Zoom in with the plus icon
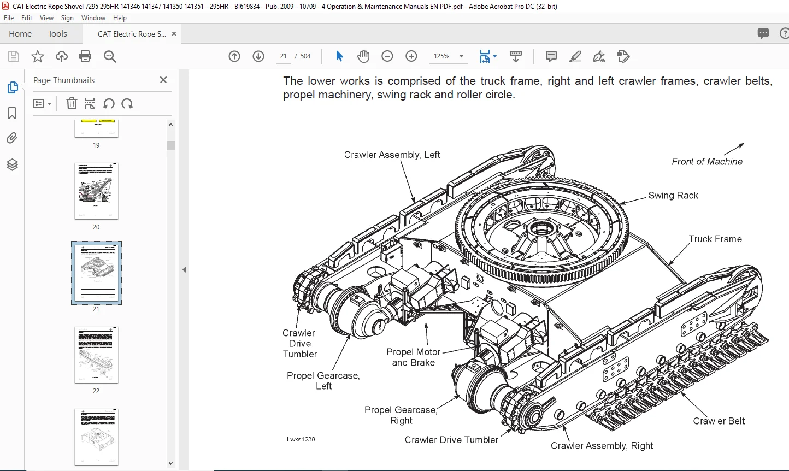 [411, 56]
